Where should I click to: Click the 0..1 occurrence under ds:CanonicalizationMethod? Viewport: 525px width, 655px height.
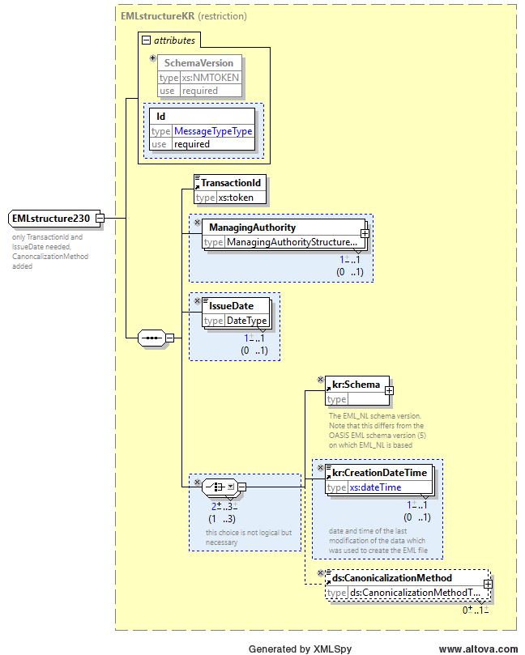pyautogui.click(x=476, y=610)
